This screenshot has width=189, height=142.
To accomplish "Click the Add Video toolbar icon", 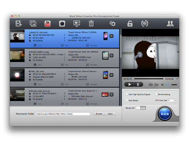I will pyautogui.click(x=18, y=23).
